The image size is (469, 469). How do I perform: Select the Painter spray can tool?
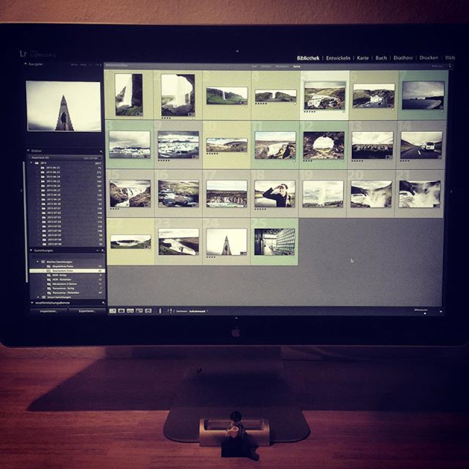coord(159,311)
